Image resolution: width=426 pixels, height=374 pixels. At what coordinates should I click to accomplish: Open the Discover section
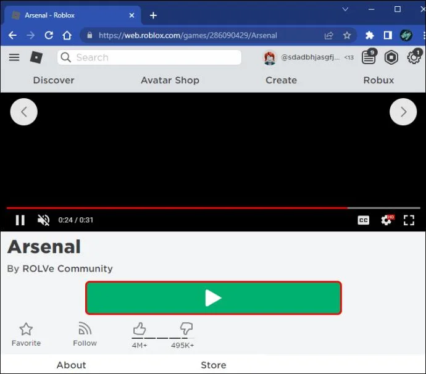coord(54,80)
